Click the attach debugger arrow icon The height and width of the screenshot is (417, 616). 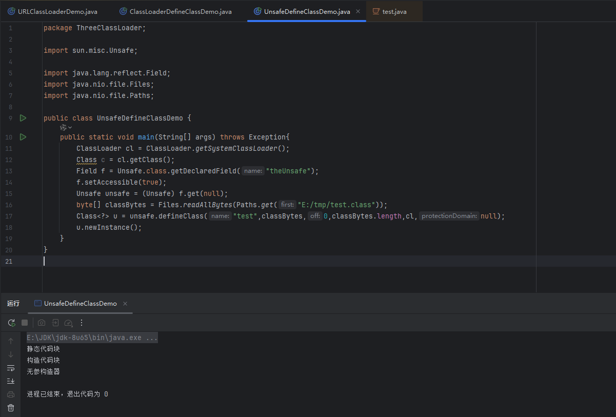coord(55,323)
